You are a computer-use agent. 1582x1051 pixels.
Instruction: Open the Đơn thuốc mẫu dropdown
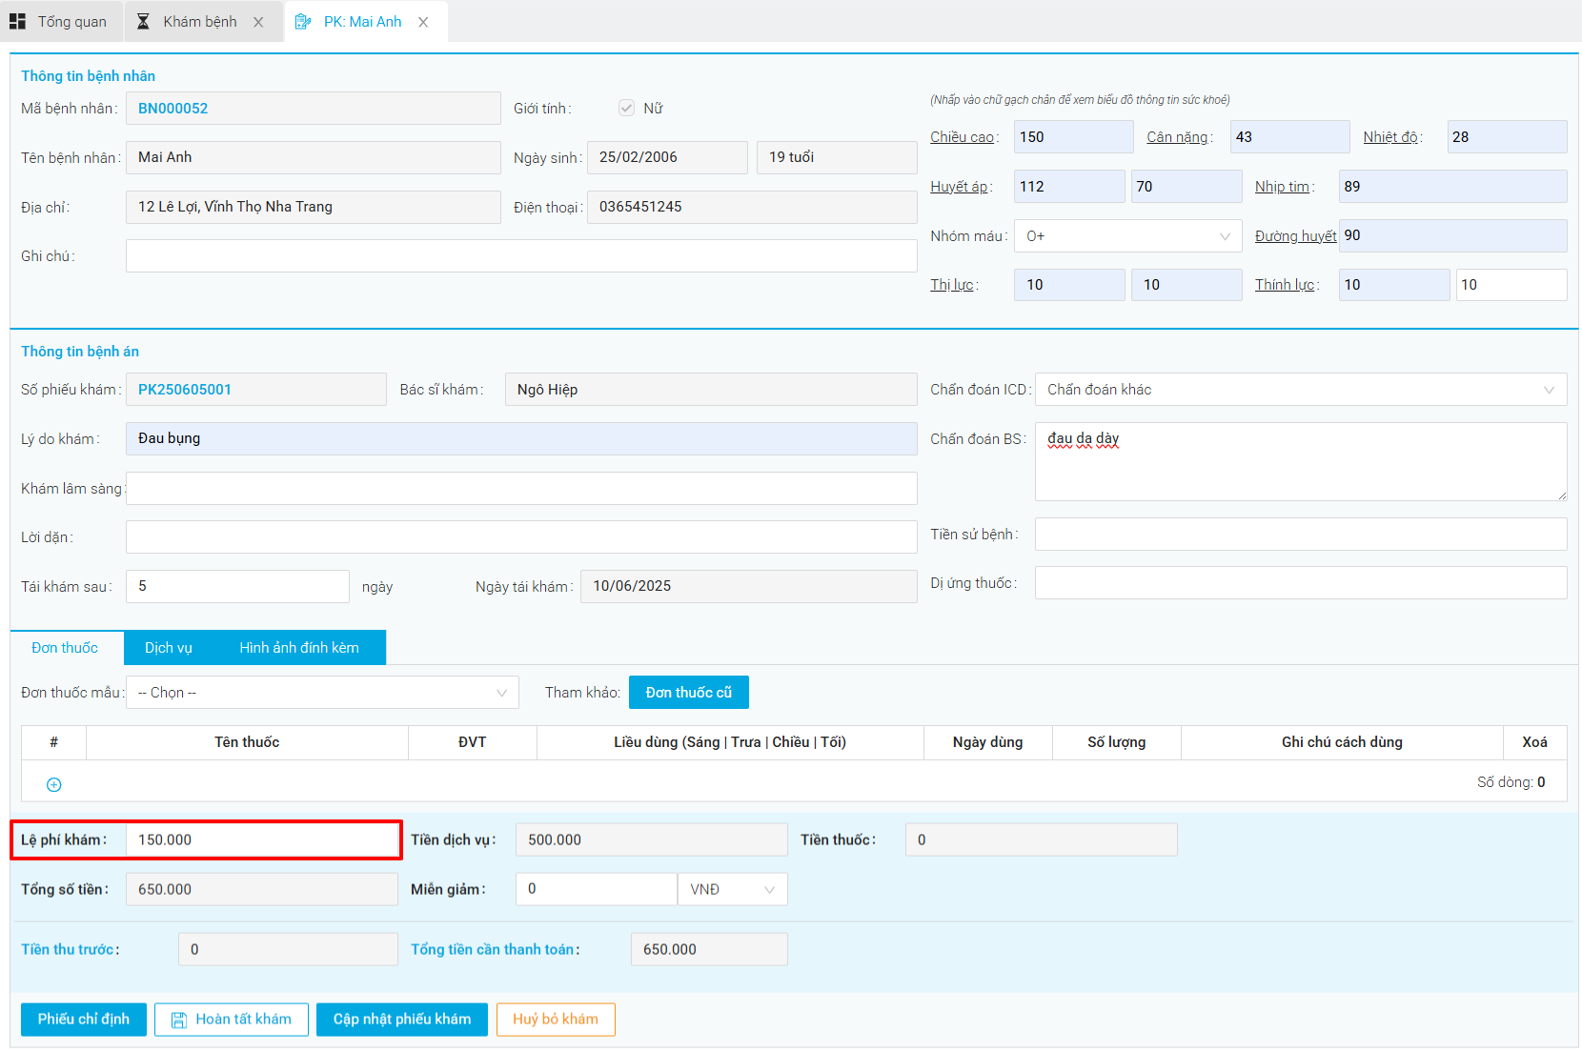322,693
